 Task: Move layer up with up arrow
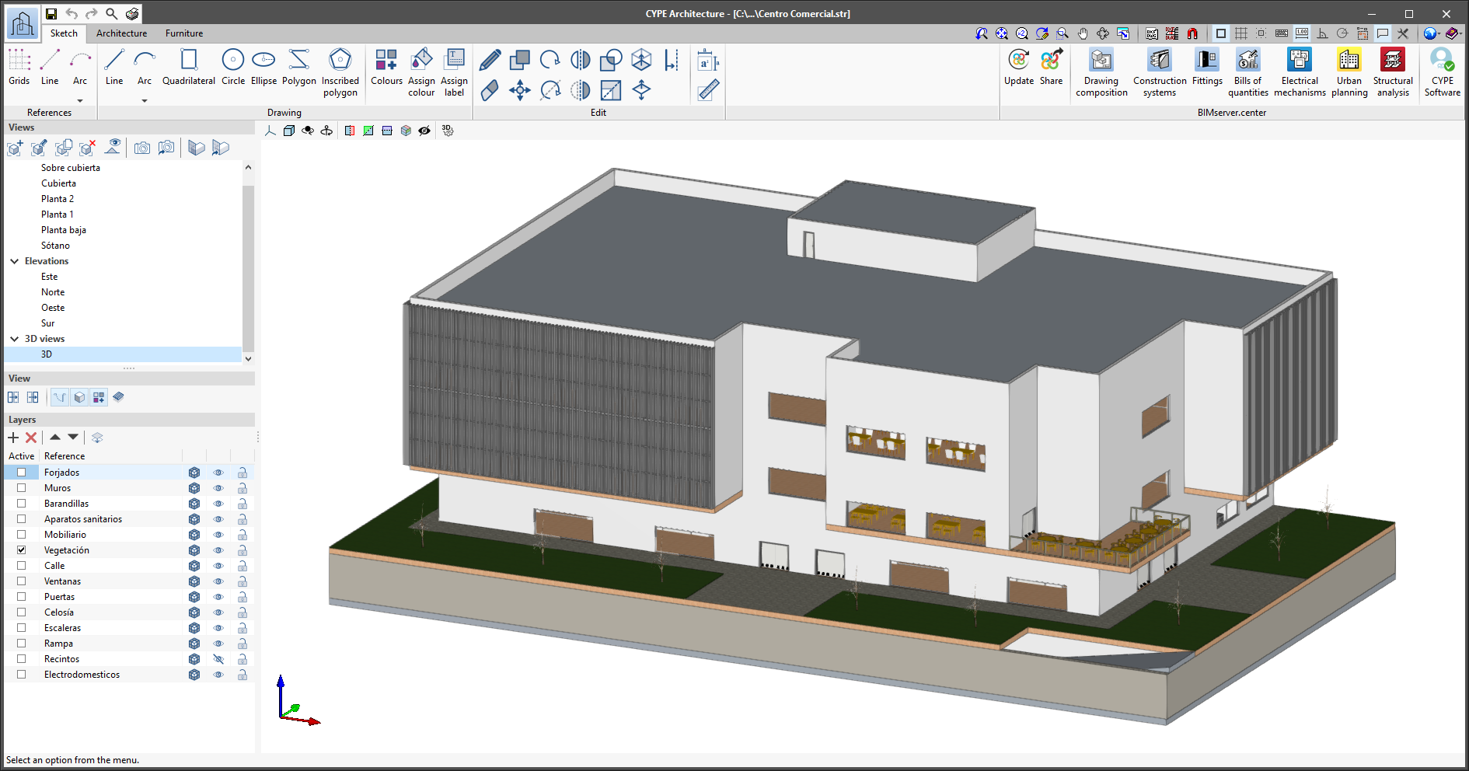coord(55,438)
